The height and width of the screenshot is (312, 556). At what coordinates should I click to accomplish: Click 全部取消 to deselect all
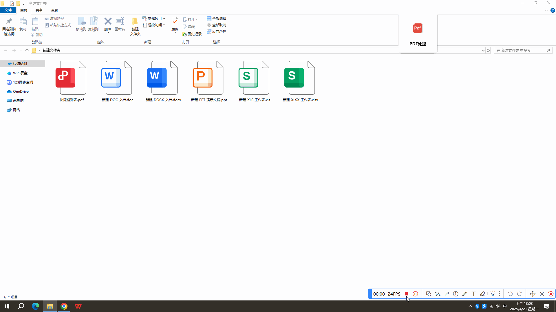point(216,25)
